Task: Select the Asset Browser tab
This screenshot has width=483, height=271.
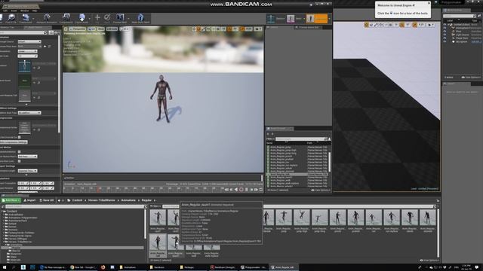Action: 280,129
